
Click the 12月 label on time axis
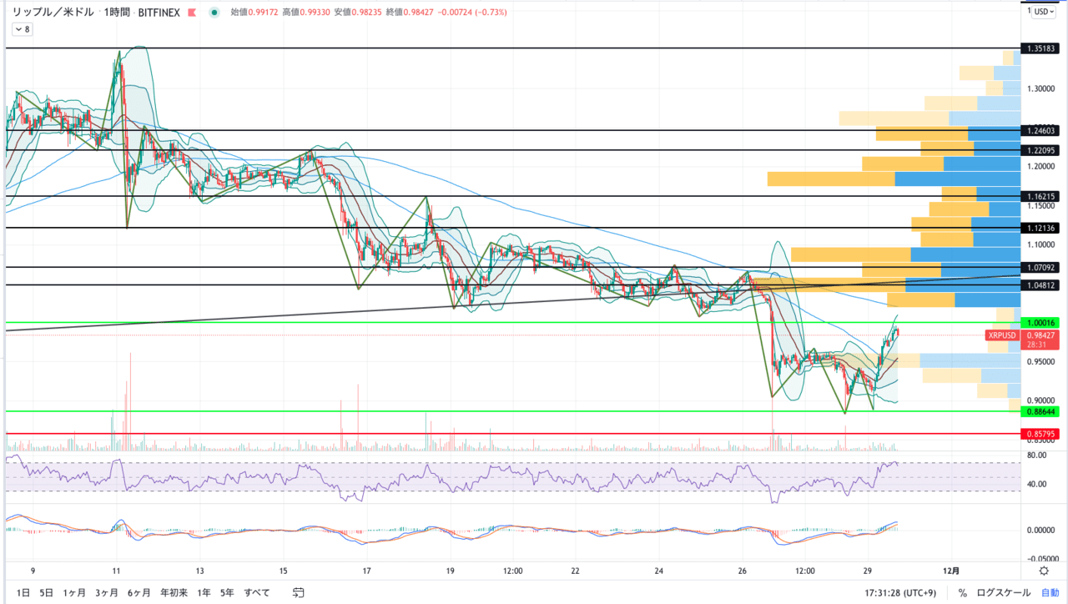point(952,571)
